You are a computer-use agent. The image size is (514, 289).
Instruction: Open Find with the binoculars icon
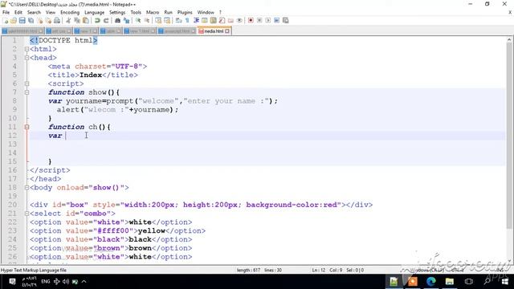point(117,20)
